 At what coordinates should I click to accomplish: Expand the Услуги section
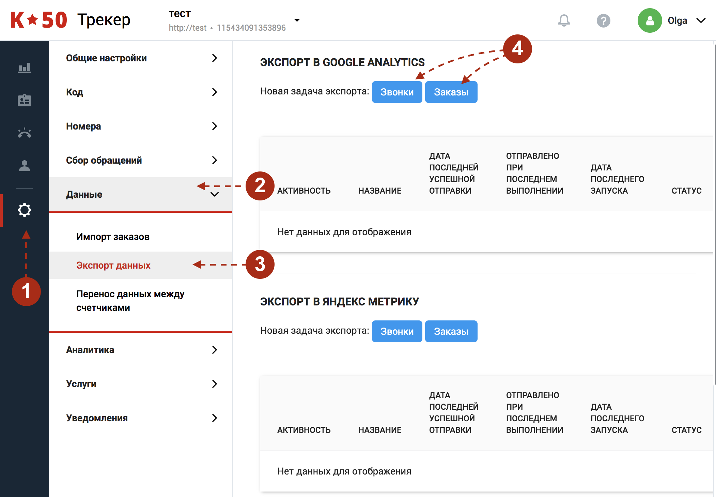(141, 384)
